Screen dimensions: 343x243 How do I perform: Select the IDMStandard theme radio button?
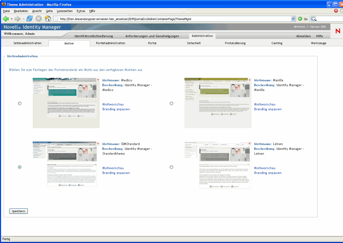(x=20, y=167)
